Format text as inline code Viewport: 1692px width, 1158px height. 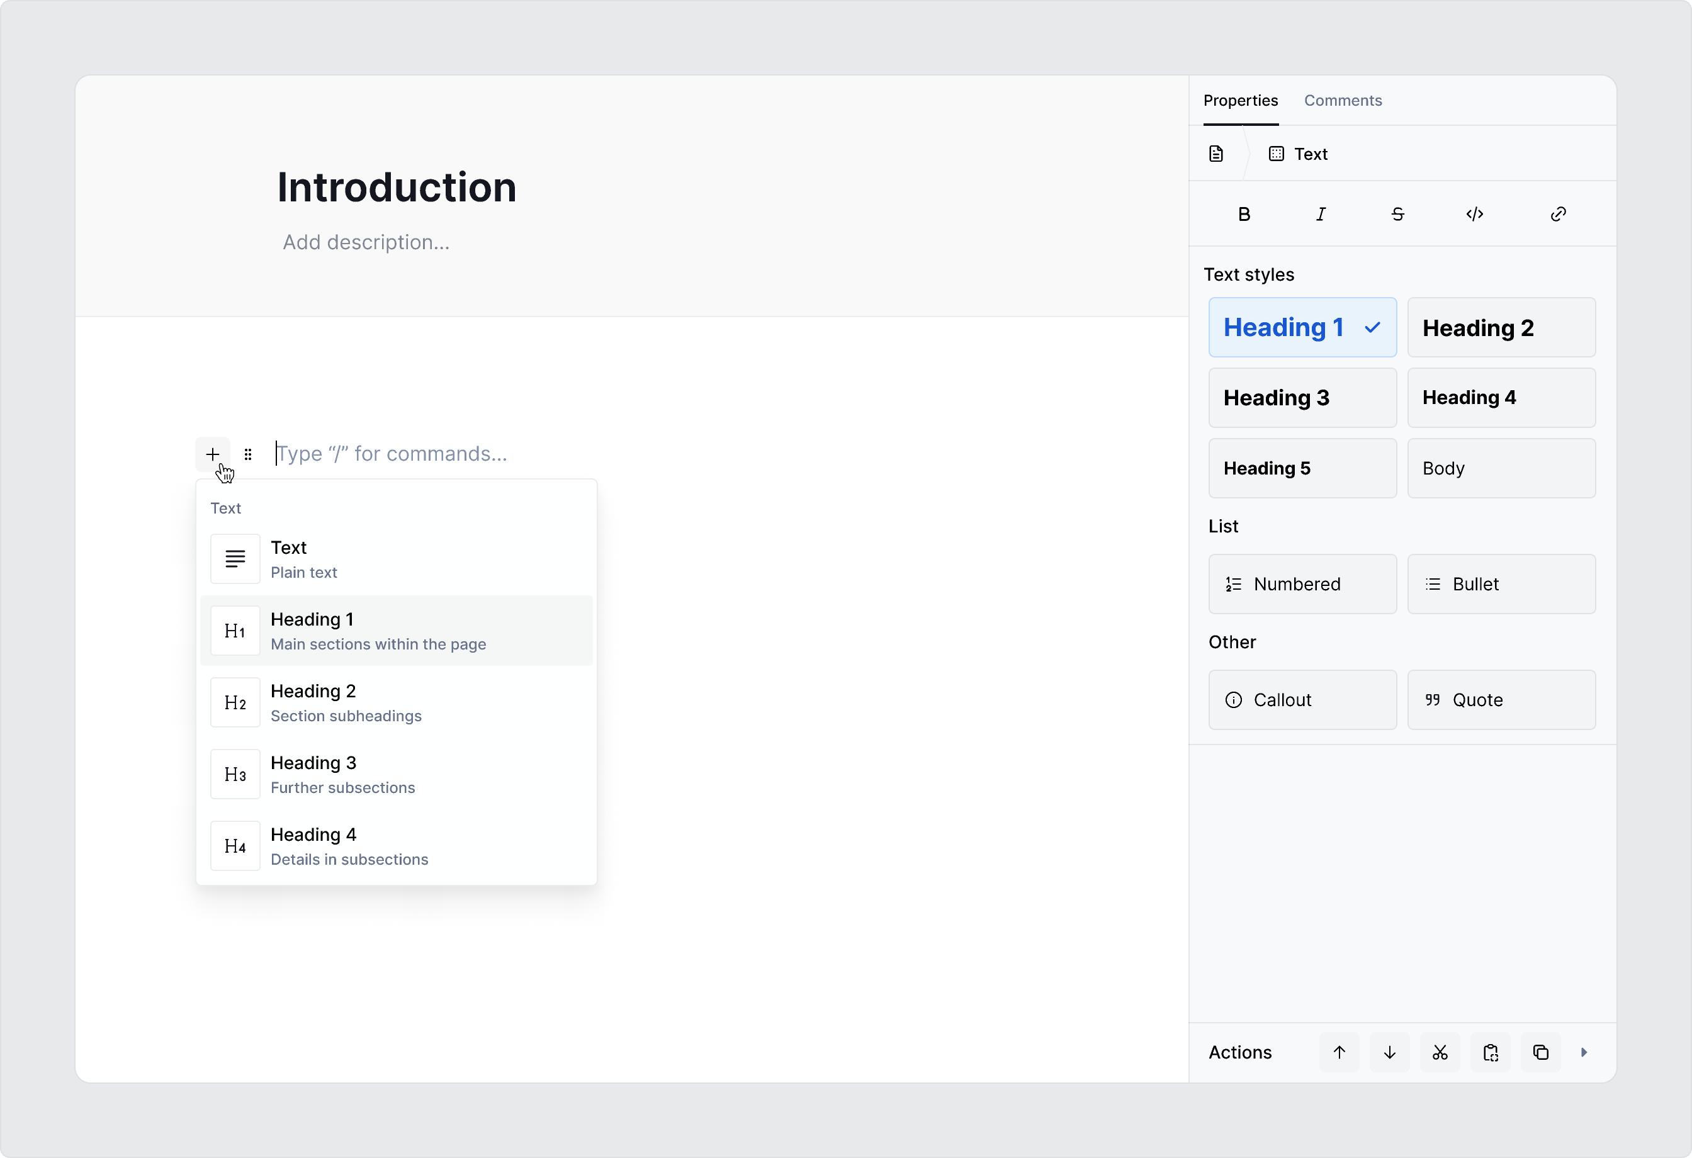tap(1475, 213)
